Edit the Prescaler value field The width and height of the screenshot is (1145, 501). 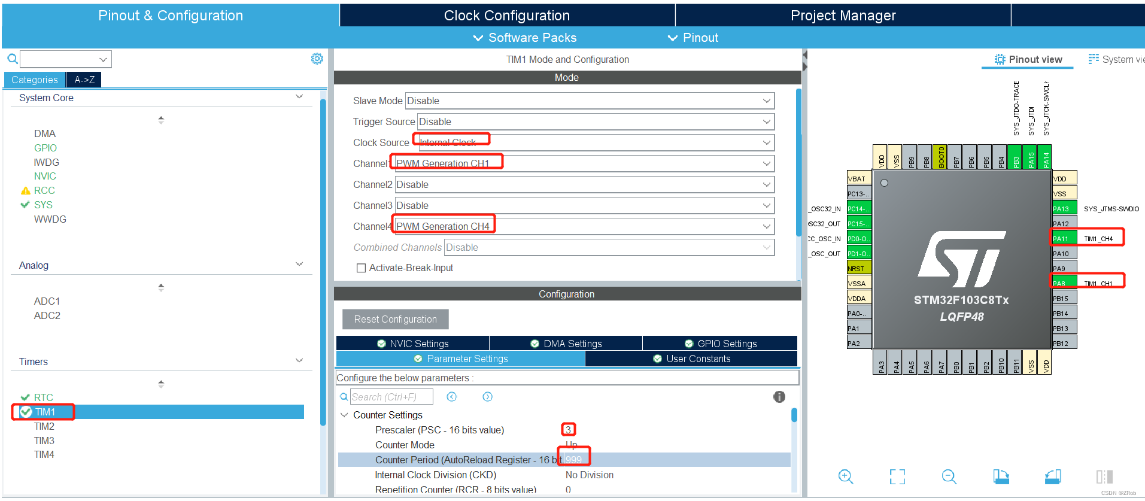point(568,430)
